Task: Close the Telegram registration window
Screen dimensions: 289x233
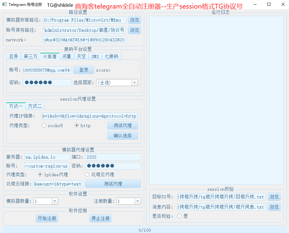Action: 283,4
